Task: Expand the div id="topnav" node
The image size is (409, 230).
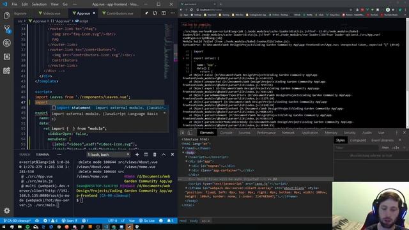Action: 190,166
